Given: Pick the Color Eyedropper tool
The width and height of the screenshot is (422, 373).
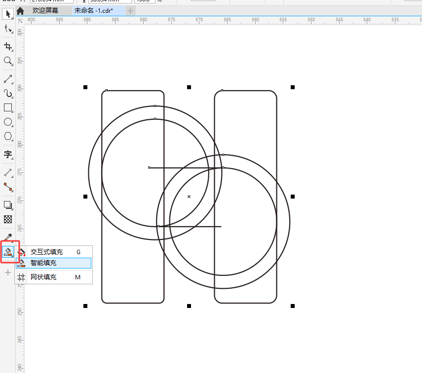Looking at the screenshot, I should pos(8,237).
